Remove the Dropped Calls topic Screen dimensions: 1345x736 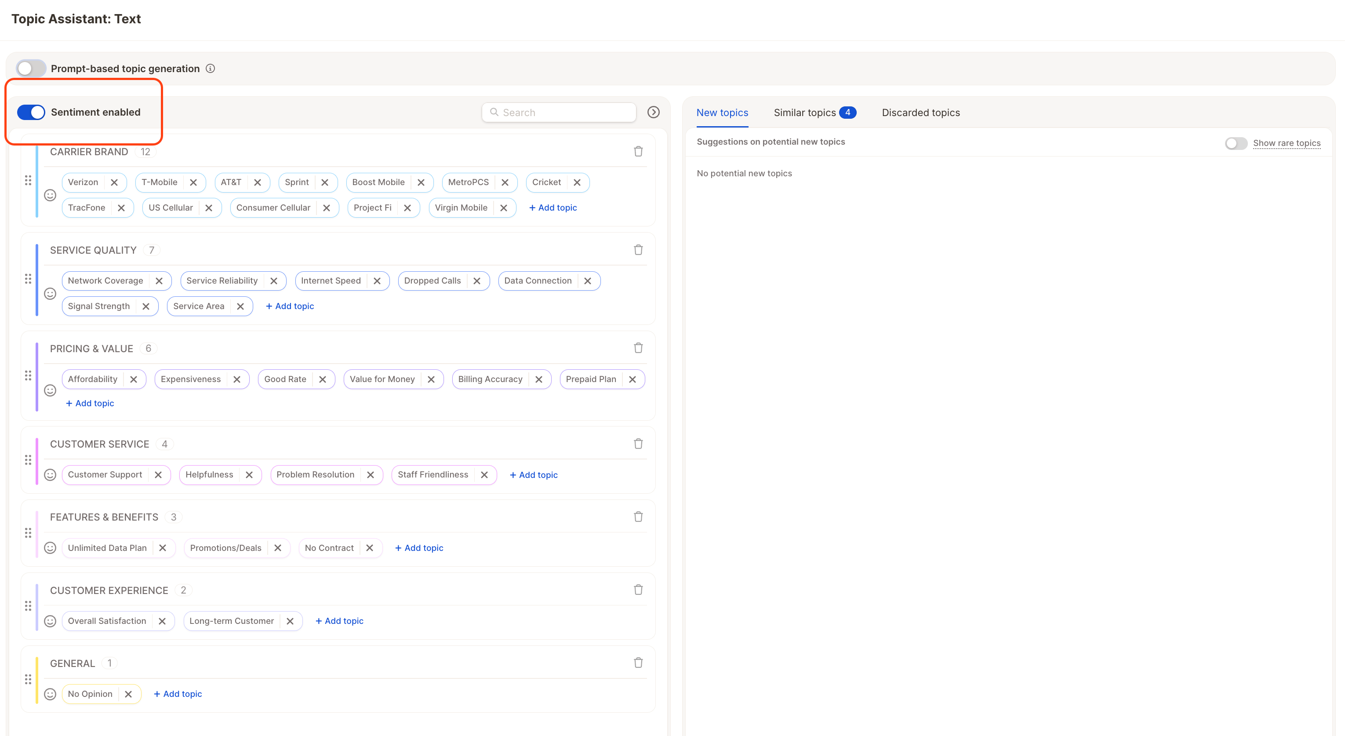[x=477, y=281]
